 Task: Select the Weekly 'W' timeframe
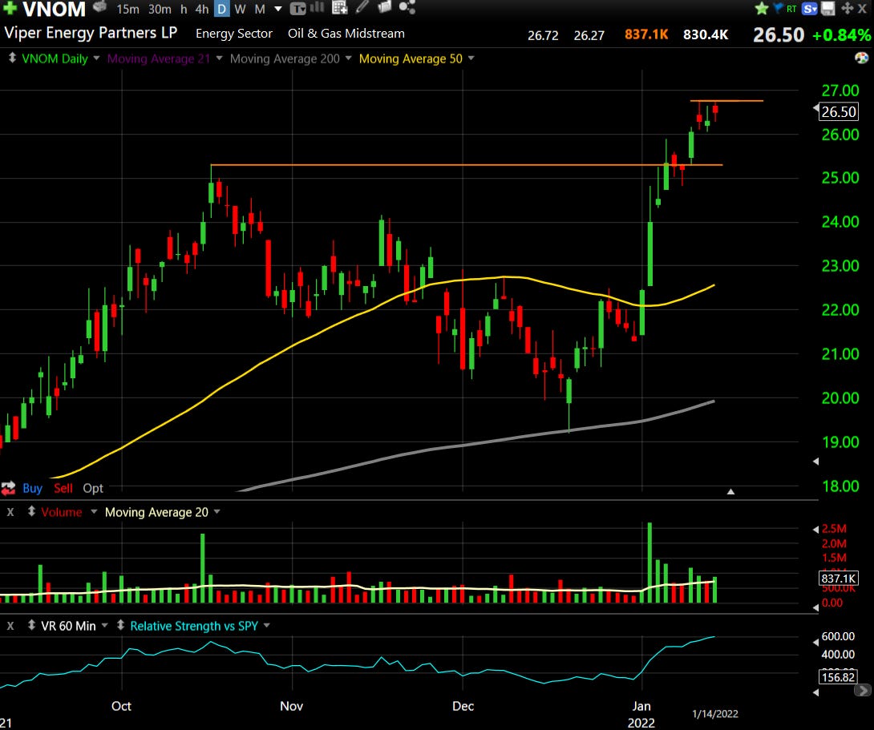241,9
